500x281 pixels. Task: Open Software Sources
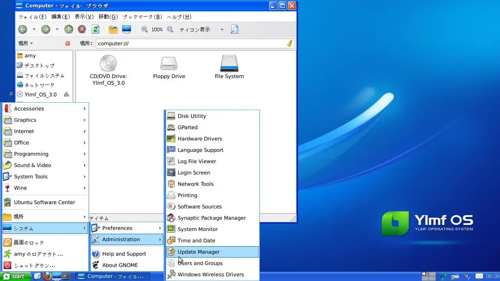coord(212,206)
